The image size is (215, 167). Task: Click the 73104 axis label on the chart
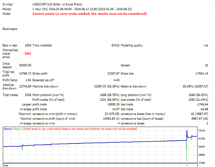pyautogui.click(x=202, y=131)
